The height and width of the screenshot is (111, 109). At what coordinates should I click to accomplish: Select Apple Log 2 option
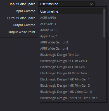pos(70,36)
